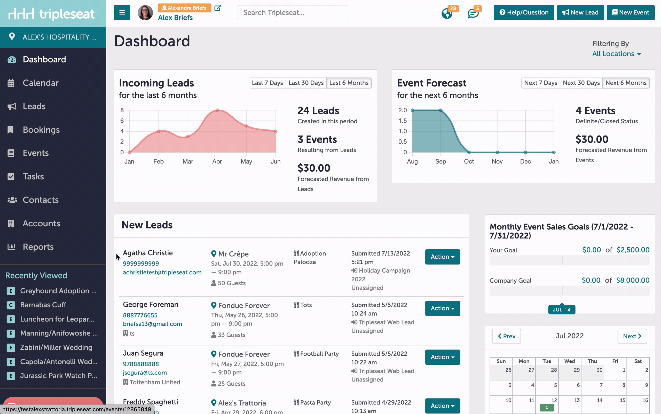Select Last 6 Months for Incoming Leads

[x=349, y=83]
